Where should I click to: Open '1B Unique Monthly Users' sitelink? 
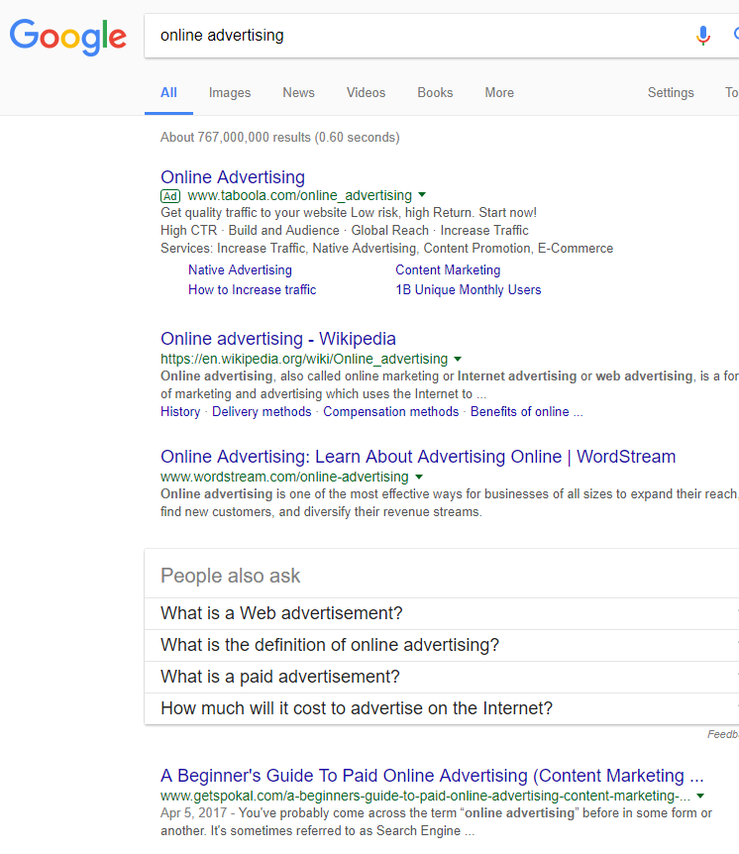click(x=469, y=289)
